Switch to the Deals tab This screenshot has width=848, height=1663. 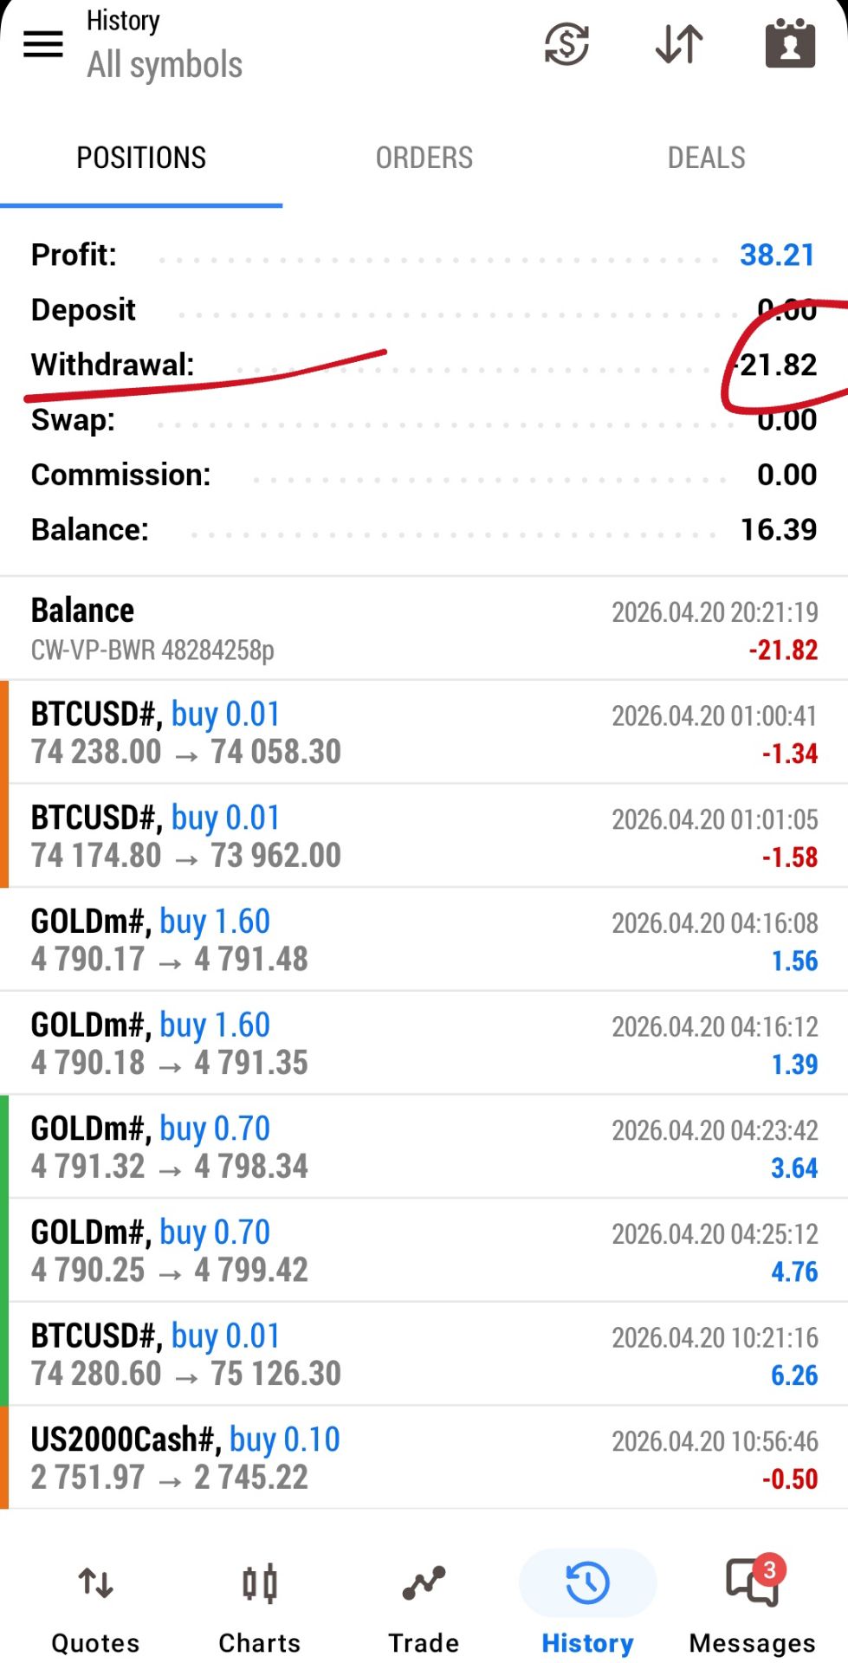[706, 158]
